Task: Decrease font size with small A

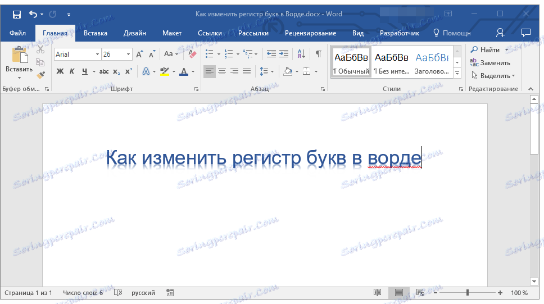Action: [x=152, y=54]
